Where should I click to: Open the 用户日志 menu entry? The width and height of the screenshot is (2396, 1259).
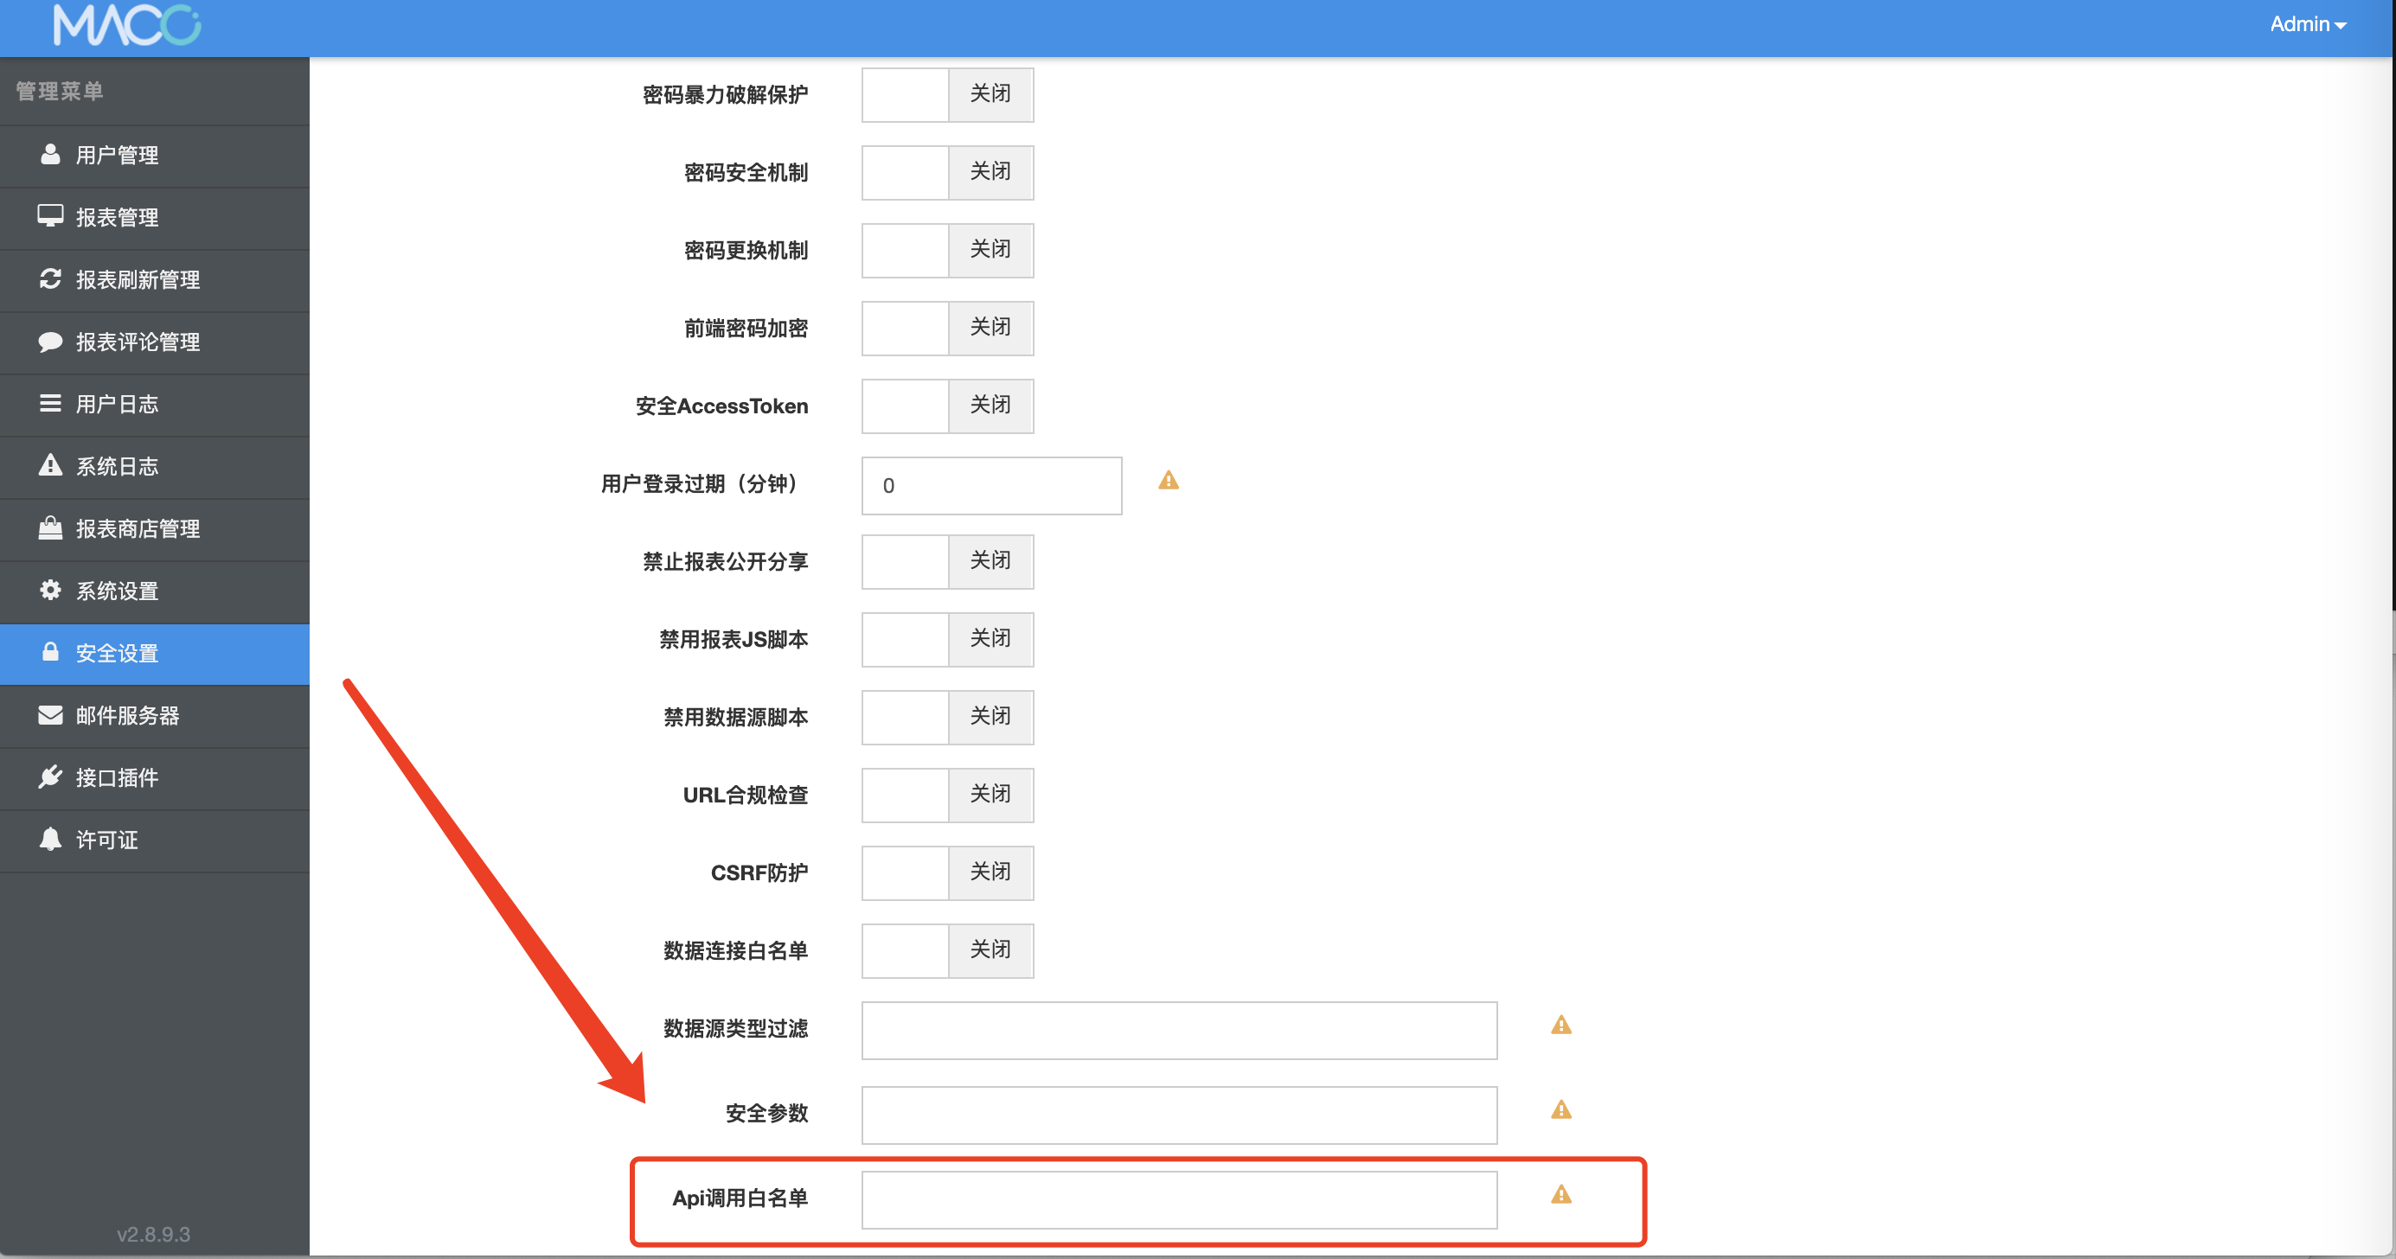click(x=115, y=404)
